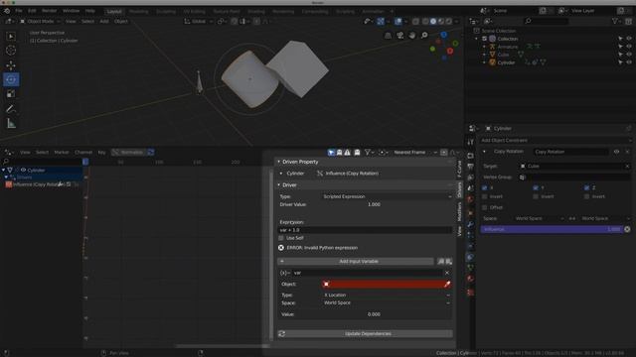Select the Cursor tool in viewport toolbar
This screenshot has width=636, height=357.
[11, 51]
